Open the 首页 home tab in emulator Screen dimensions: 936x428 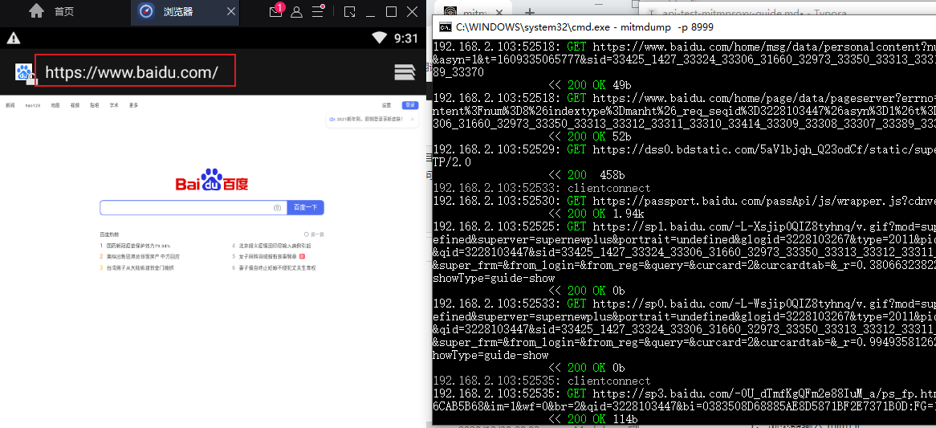tap(51, 12)
